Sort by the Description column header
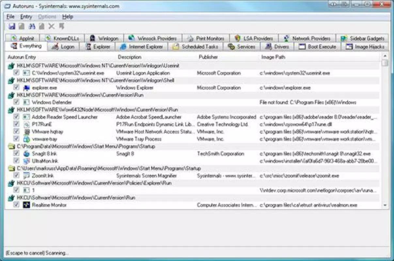The image size is (394, 261). (157, 57)
